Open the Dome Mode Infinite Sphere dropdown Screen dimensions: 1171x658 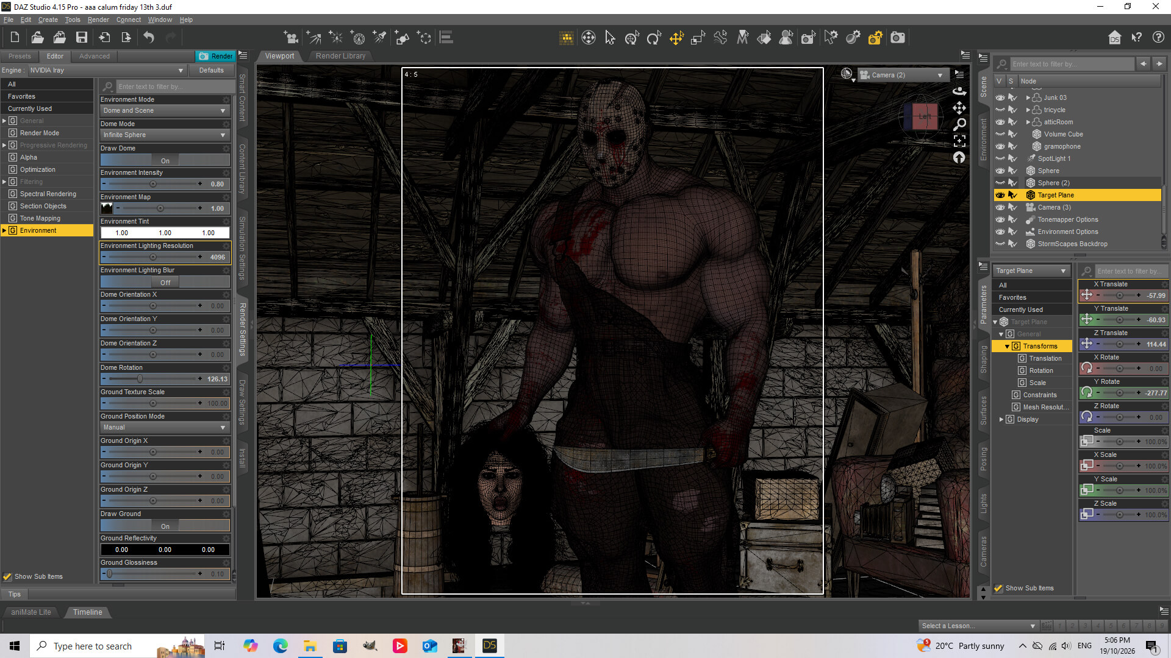[x=165, y=135]
